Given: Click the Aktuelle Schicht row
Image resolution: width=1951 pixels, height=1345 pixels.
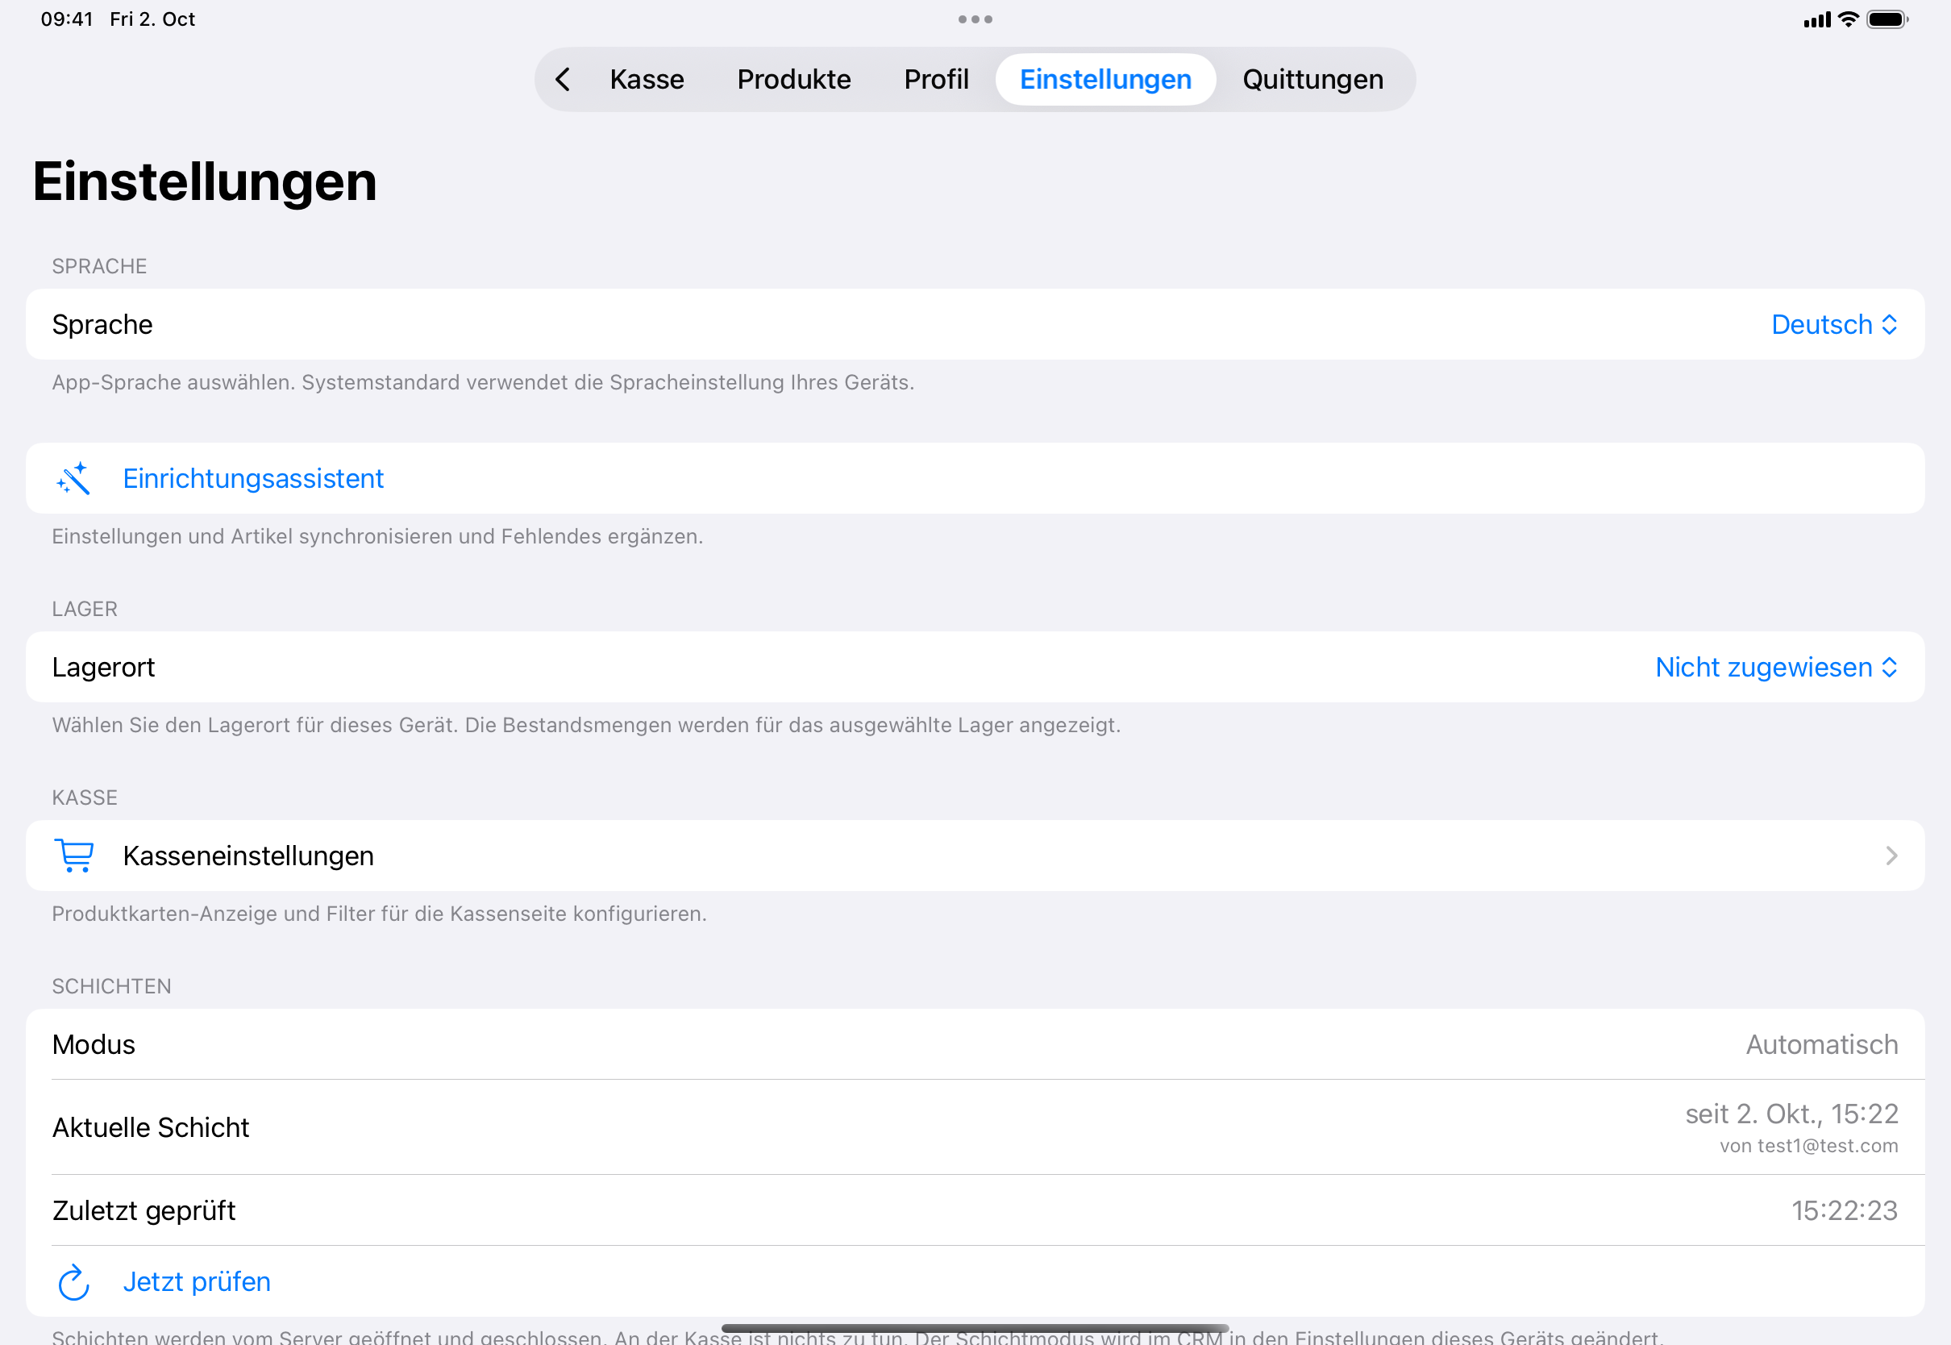Looking at the screenshot, I should click(x=975, y=1127).
